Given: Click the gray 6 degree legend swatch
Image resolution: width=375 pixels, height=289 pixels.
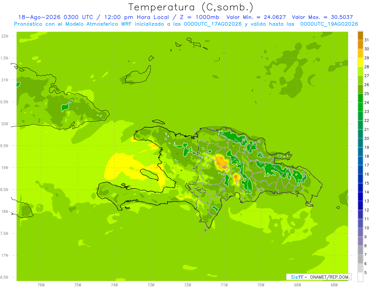Looking at the screenshot, I should click(x=360, y=259).
